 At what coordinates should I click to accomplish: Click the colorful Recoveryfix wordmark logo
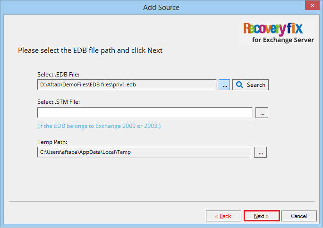pos(273,29)
